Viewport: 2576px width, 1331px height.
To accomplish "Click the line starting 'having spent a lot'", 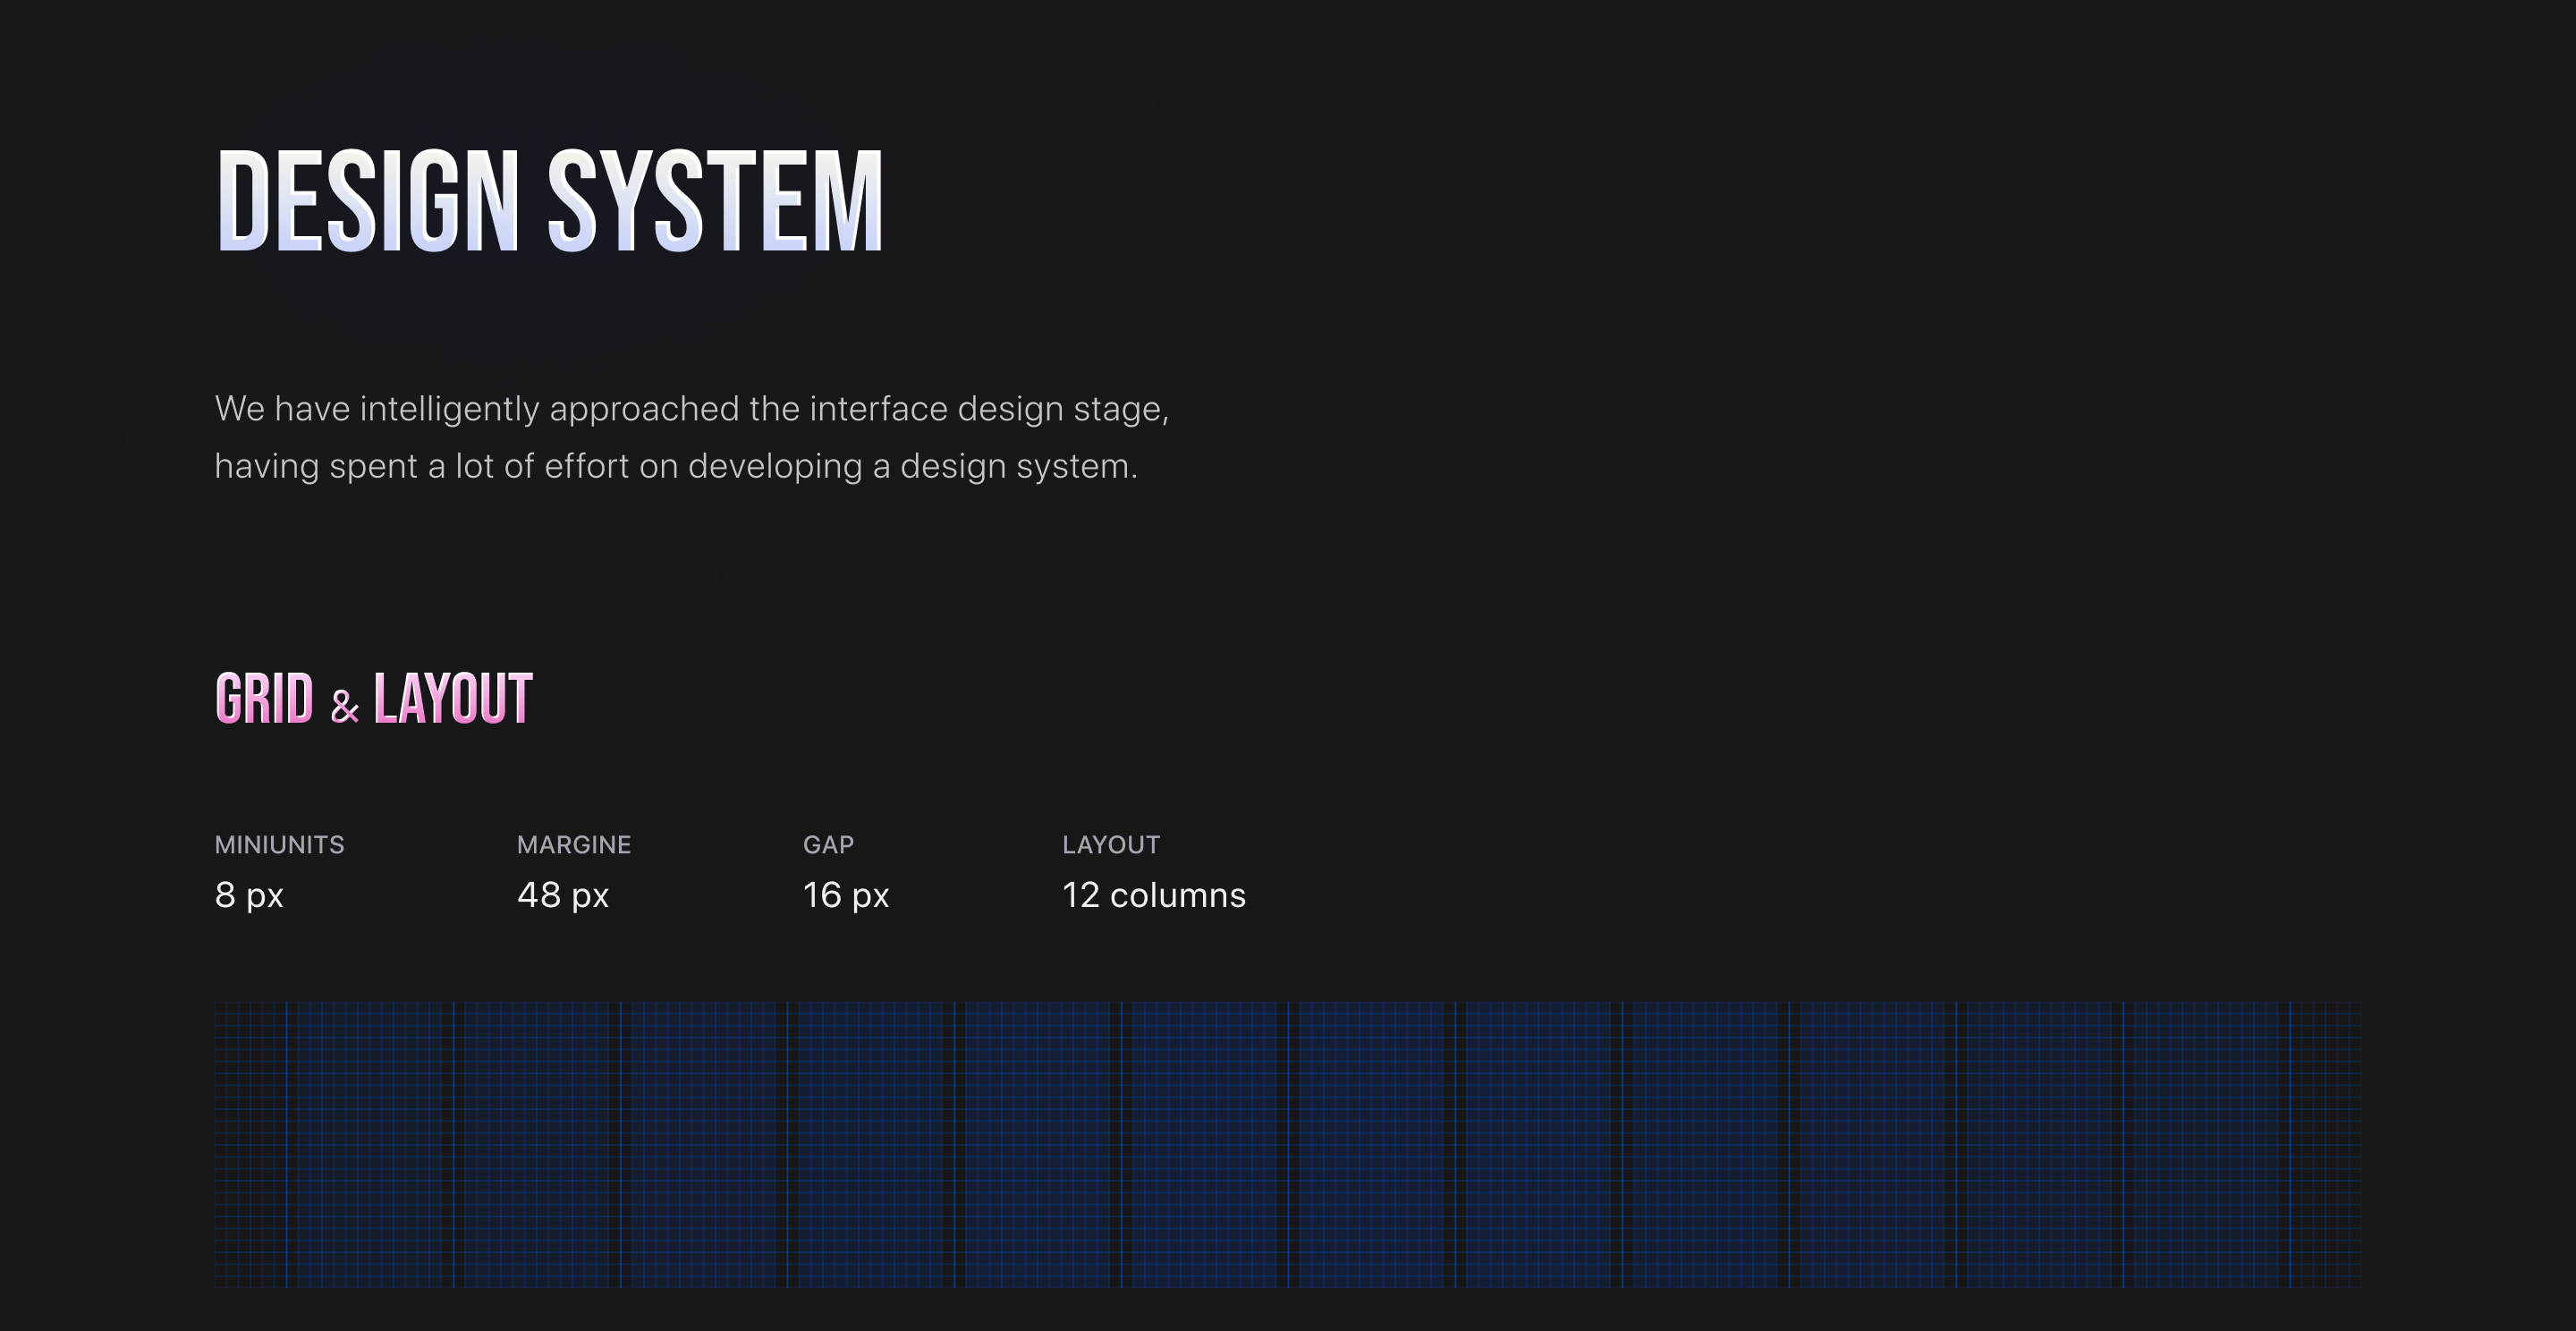I will 676,466.
